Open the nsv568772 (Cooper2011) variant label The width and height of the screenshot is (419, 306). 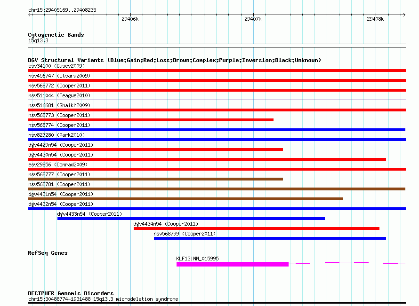pyautogui.click(x=59, y=86)
